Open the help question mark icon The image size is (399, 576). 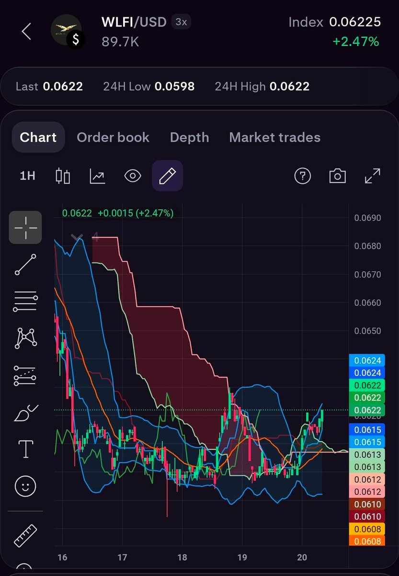point(302,176)
